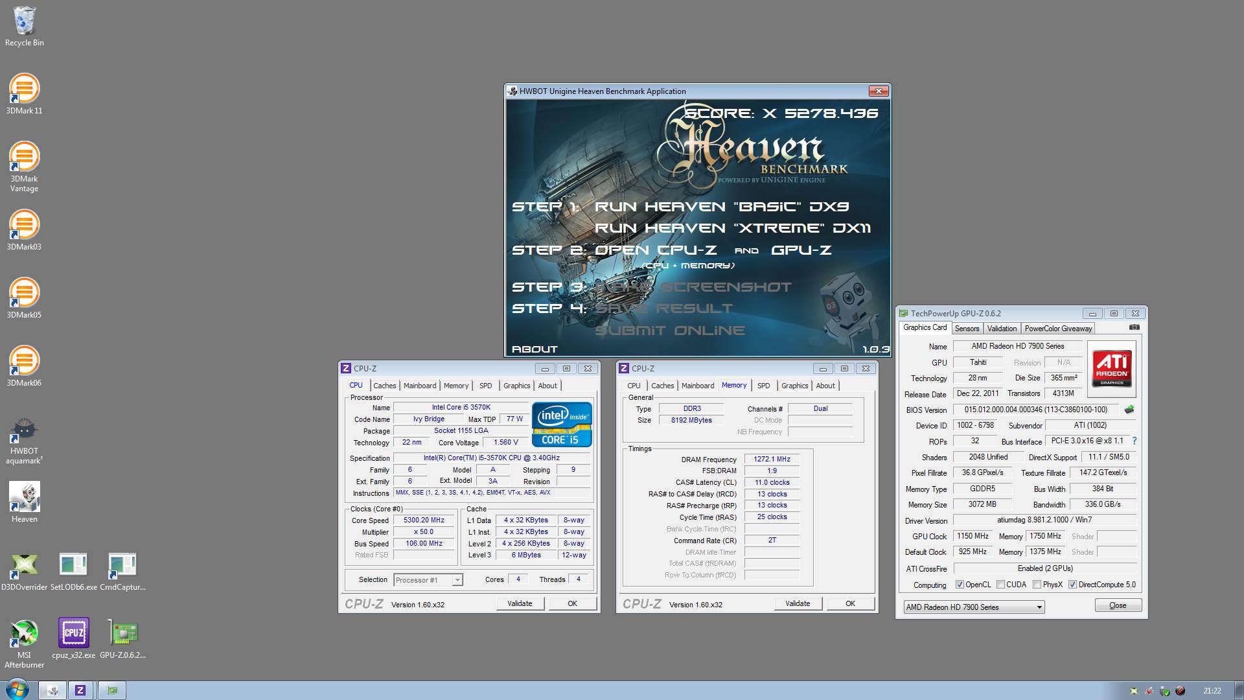Open cpuz_x32.exe desktop icon
The height and width of the screenshot is (700, 1244).
(x=73, y=639)
